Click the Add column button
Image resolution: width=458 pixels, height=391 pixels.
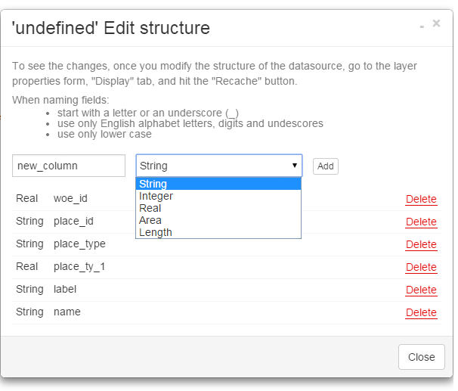click(326, 166)
